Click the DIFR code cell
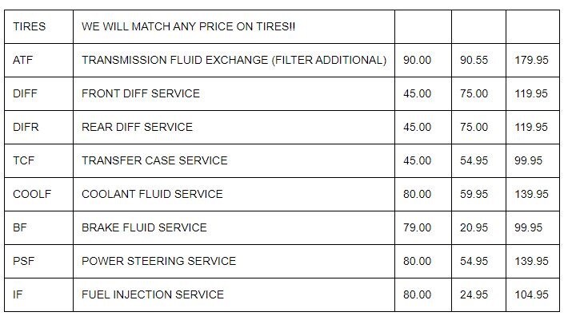The image size is (564, 316). [39, 127]
